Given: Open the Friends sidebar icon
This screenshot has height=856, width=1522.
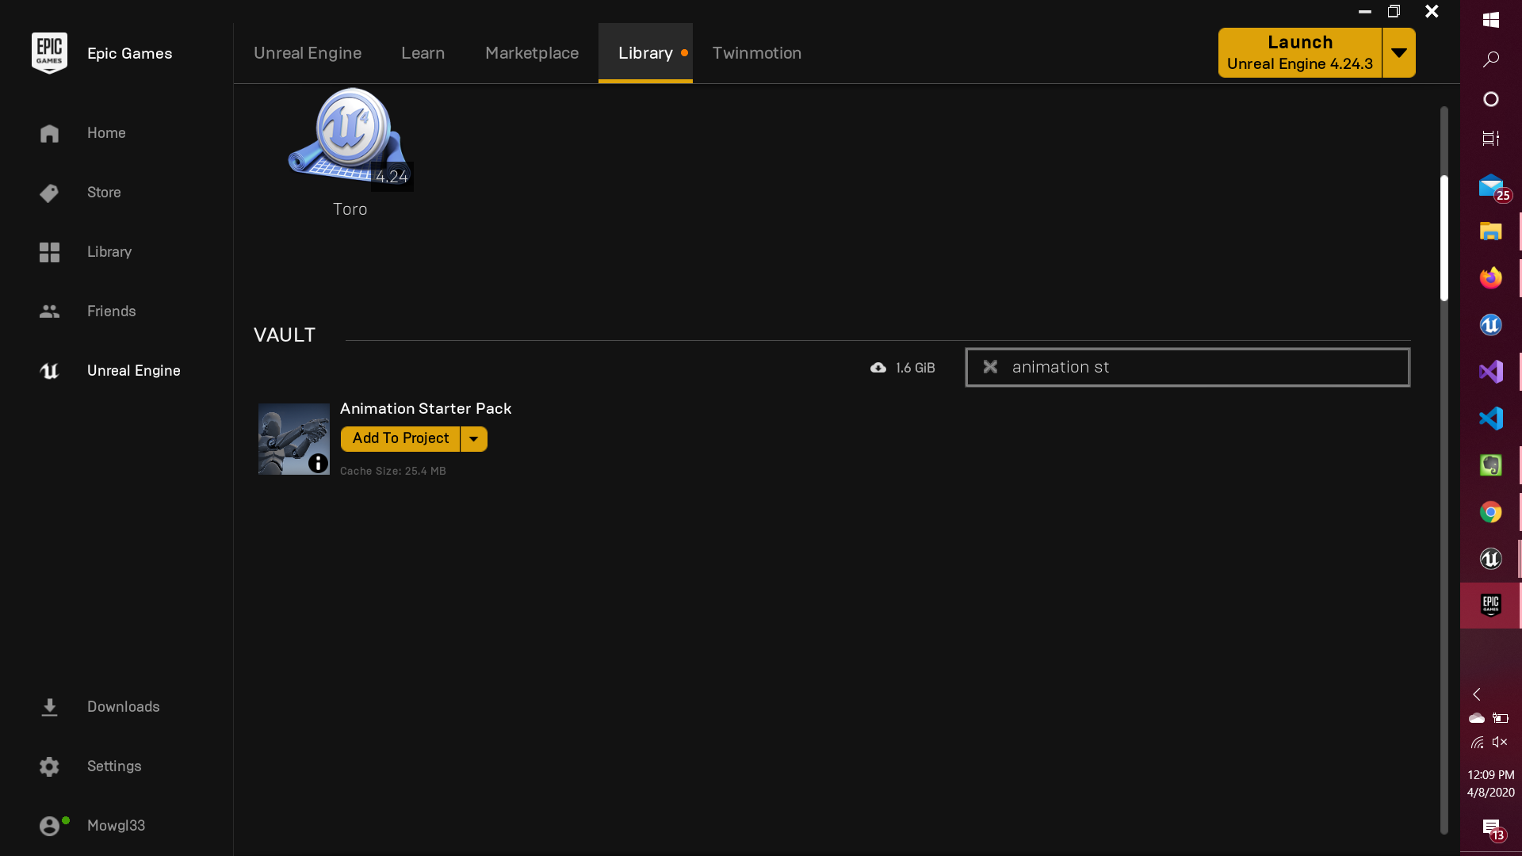Looking at the screenshot, I should (x=49, y=311).
